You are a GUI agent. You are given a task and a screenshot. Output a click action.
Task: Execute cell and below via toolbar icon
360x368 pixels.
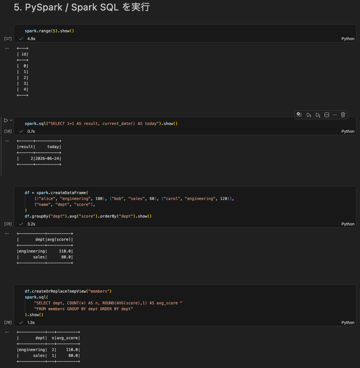(318, 115)
